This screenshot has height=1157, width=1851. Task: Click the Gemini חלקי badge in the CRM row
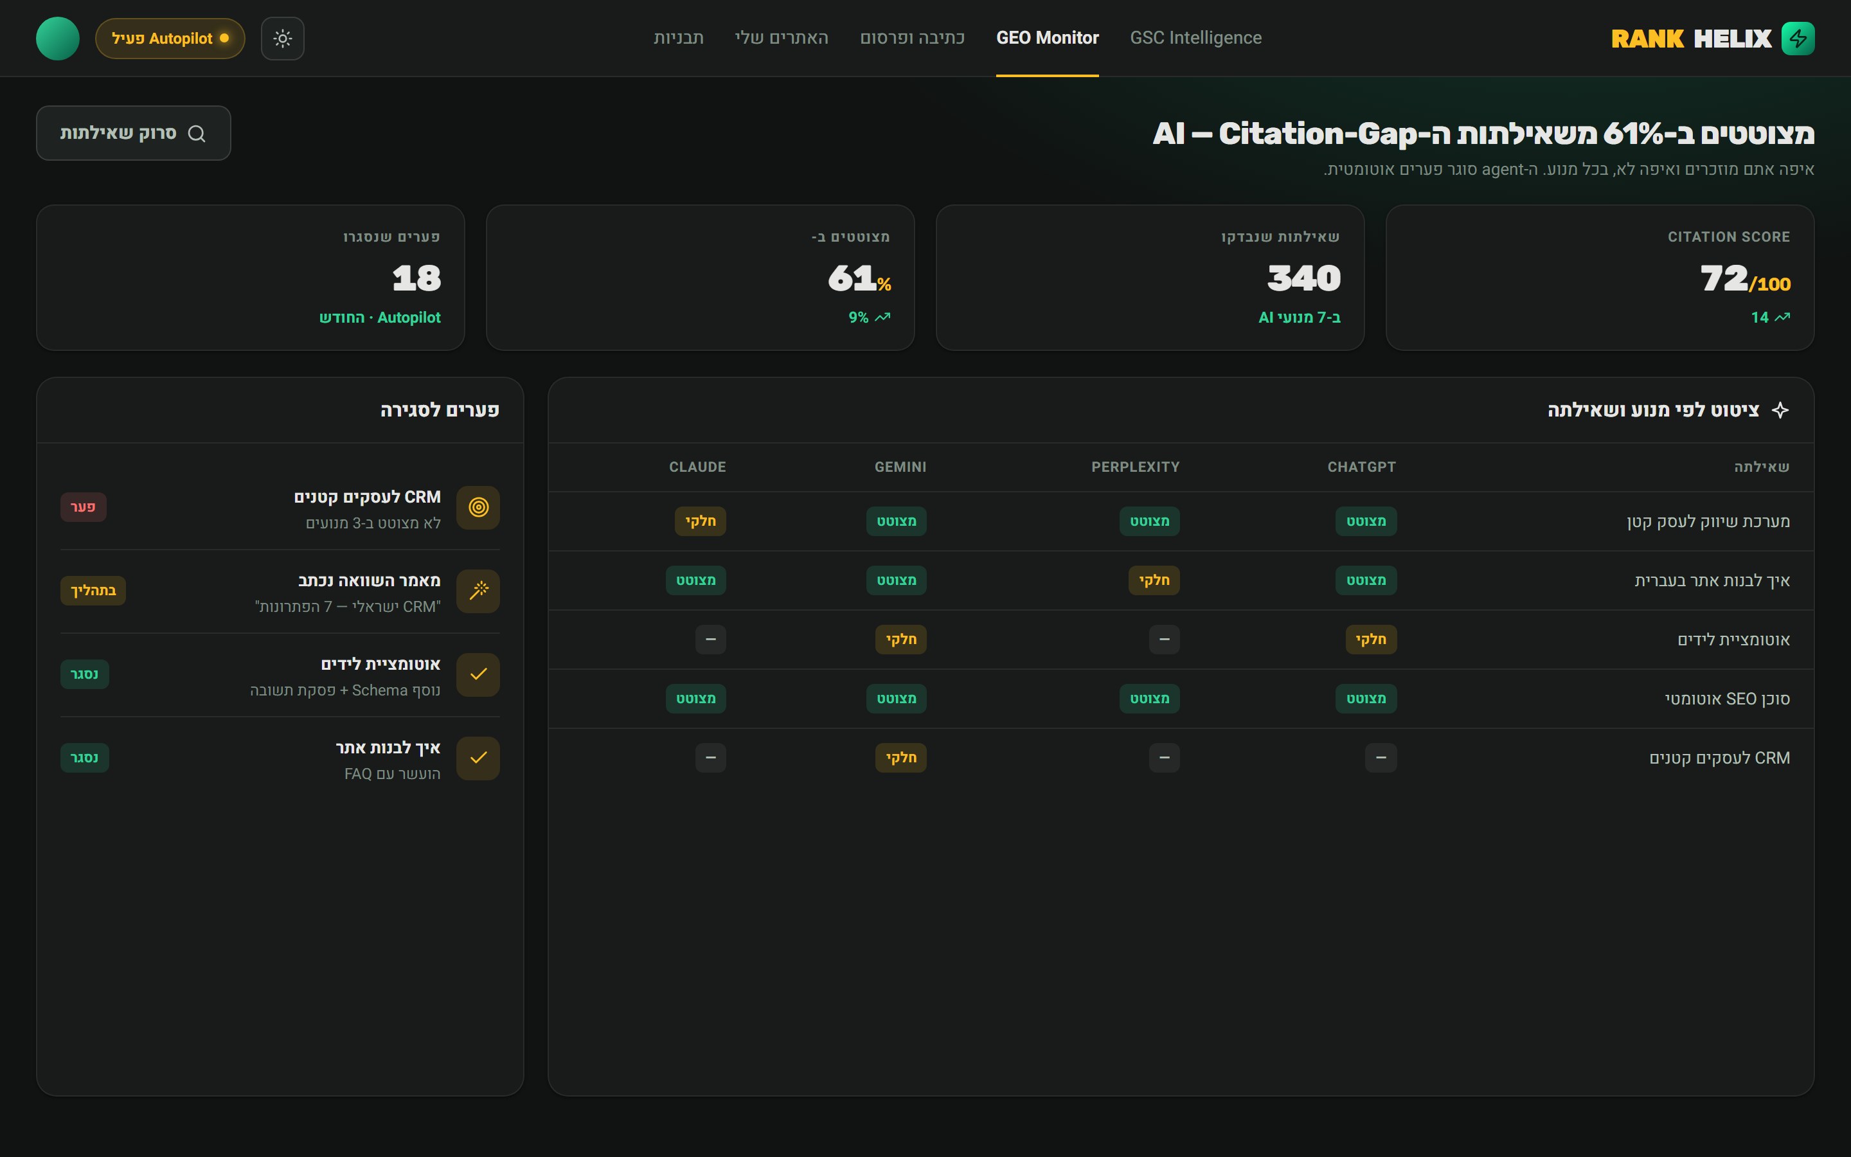tap(901, 758)
